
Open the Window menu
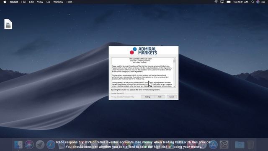[x=58, y=2]
